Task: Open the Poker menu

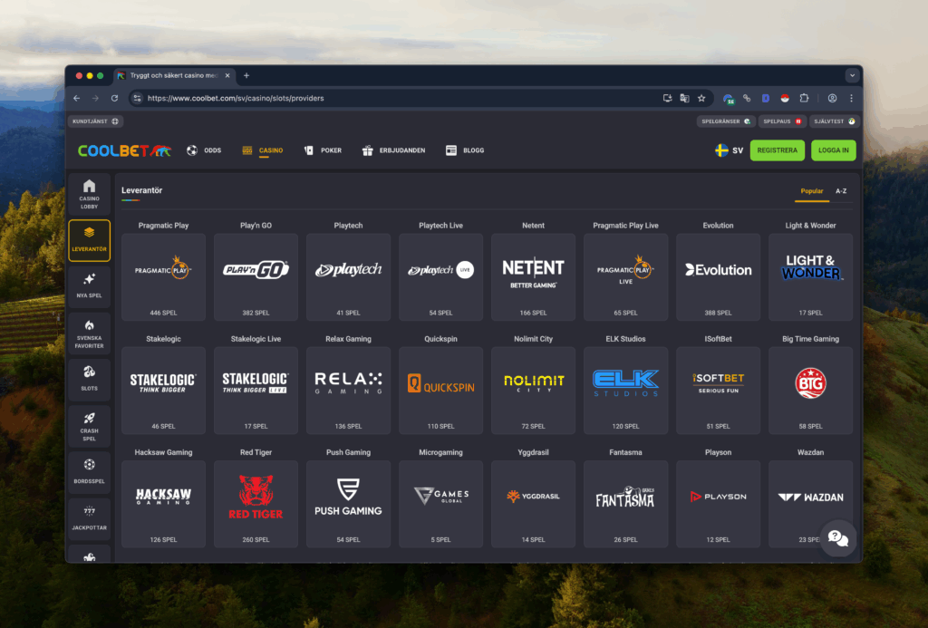Action: point(323,150)
